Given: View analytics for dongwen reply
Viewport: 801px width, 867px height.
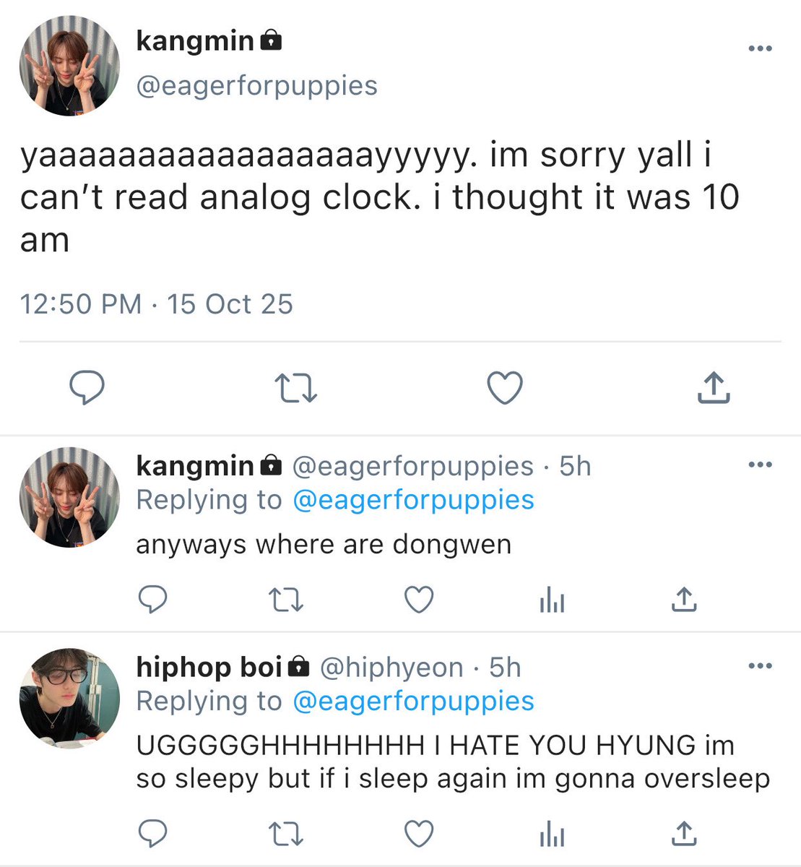Looking at the screenshot, I should point(552,600).
